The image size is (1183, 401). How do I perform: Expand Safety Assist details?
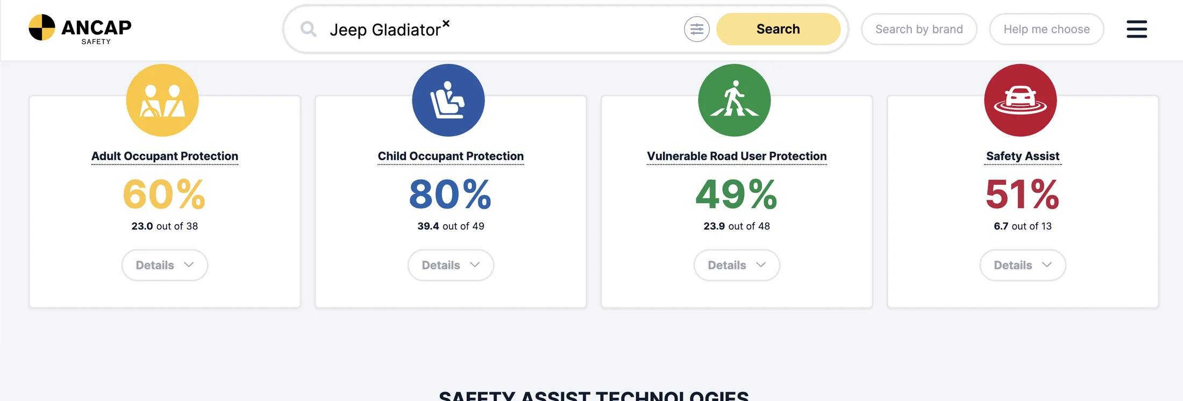pos(1023,265)
